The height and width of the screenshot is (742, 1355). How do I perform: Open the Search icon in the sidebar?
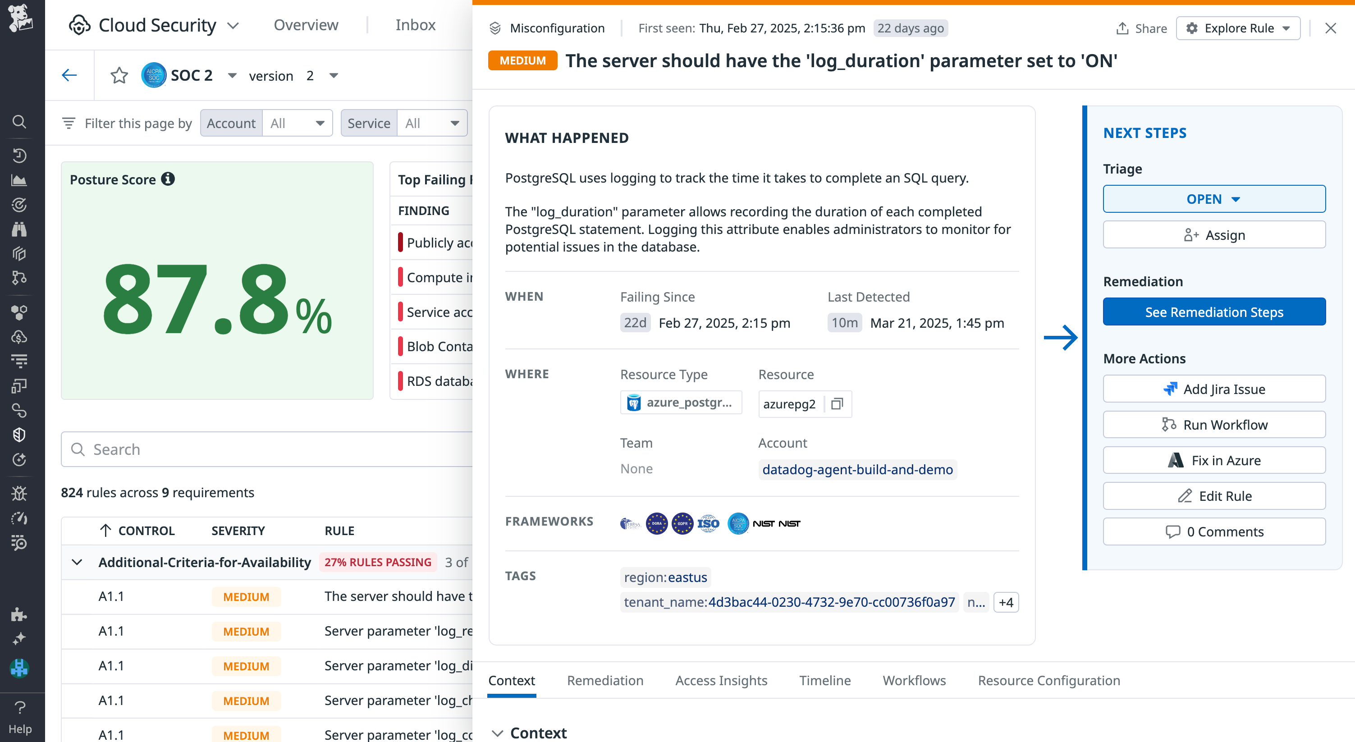(19, 121)
